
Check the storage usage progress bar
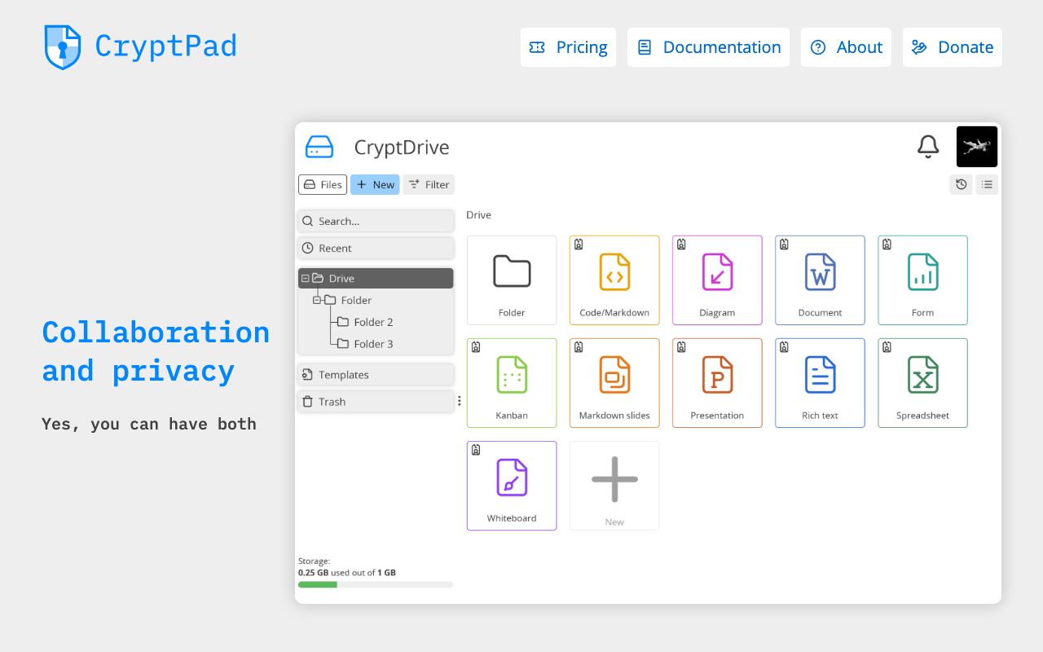coord(376,584)
